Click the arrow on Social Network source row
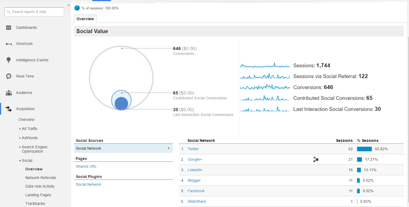This screenshot has width=409, height=207. click(x=169, y=148)
